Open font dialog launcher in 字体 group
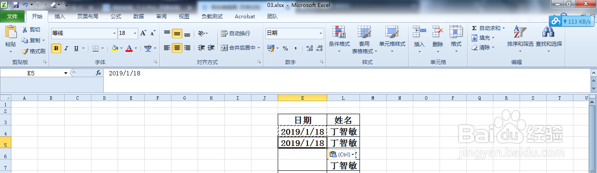Image resolution: width=597 pixels, height=173 pixels. (155, 62)
